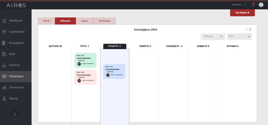Open the user profile avatar

pos(261,5)
